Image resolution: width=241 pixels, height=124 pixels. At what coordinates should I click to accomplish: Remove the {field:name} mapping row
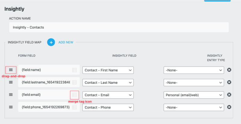pyautogui.click(x=229, y=70)
